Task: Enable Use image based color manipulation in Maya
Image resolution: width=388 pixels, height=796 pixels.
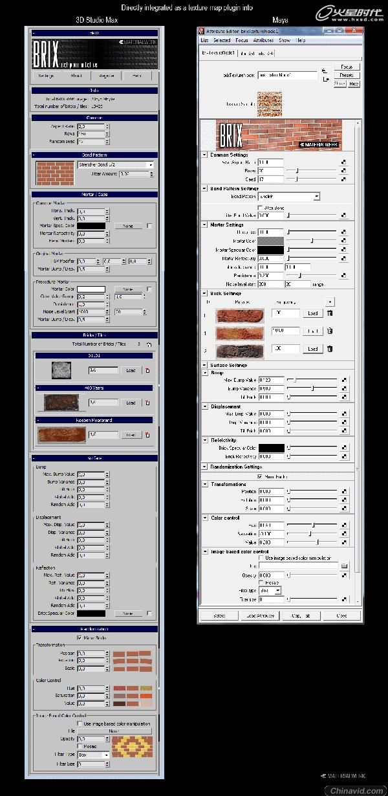Action: coord(260,557)
